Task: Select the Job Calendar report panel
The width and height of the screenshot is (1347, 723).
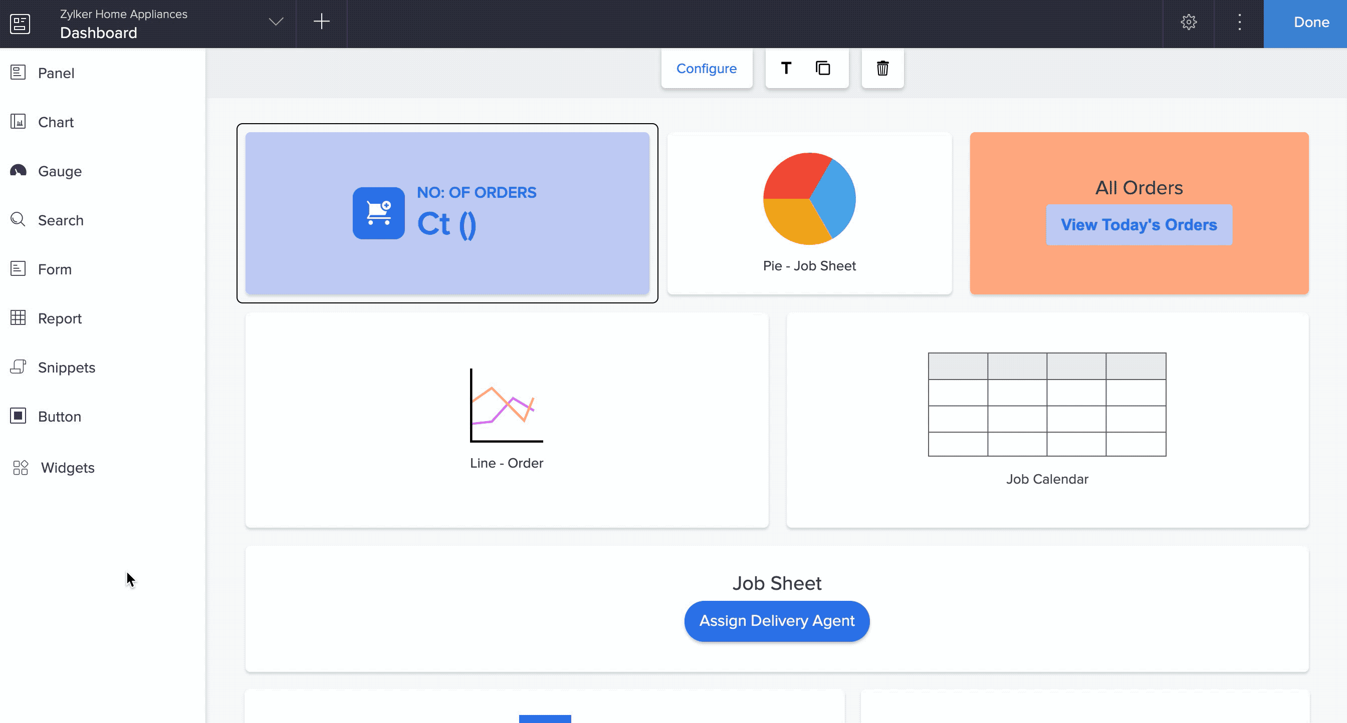Action: (1047, 420)
